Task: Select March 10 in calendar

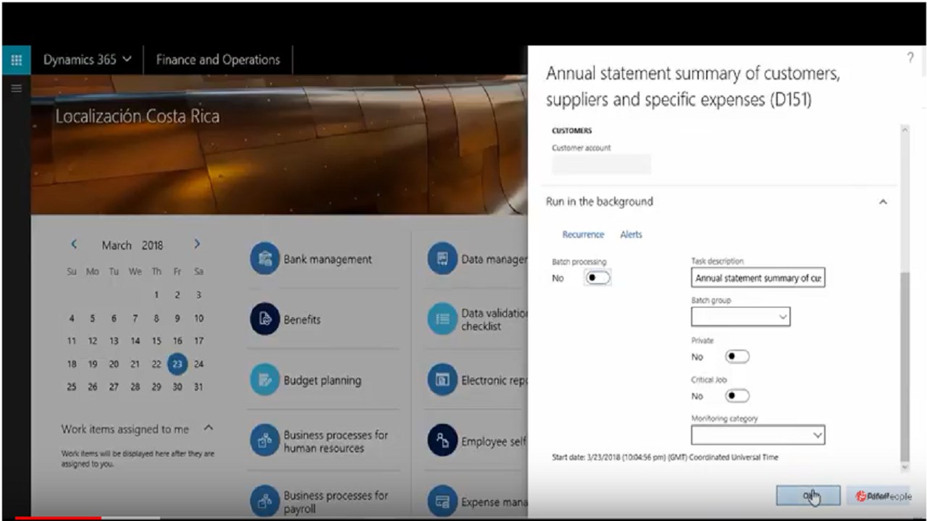Action: click(198, 318)
